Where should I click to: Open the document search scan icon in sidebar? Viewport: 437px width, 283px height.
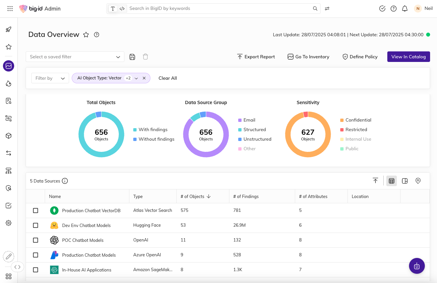click(9, 101)
